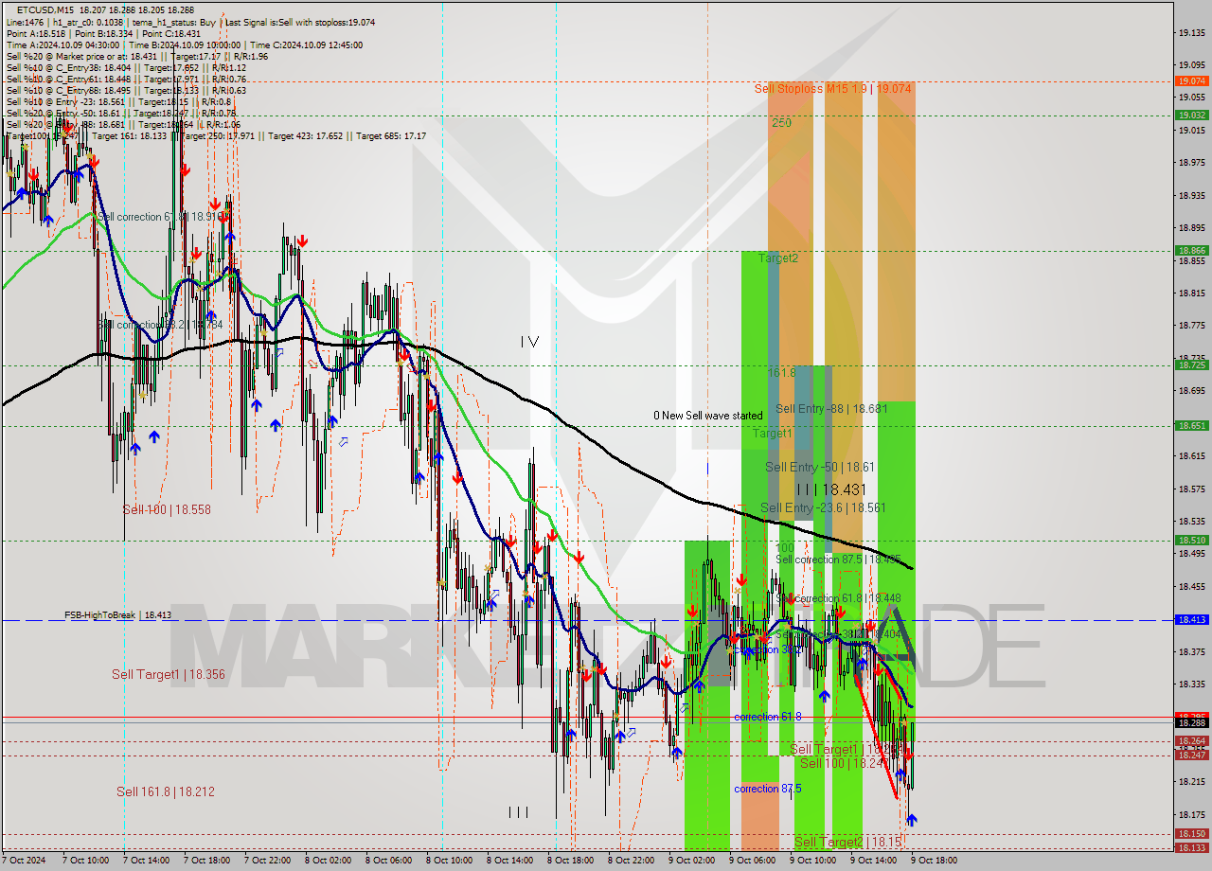The height and width of the screenshot is (871, 1212).
Task: Click the blue 18.413 price tag
Action: click(x=1191, y=620)
